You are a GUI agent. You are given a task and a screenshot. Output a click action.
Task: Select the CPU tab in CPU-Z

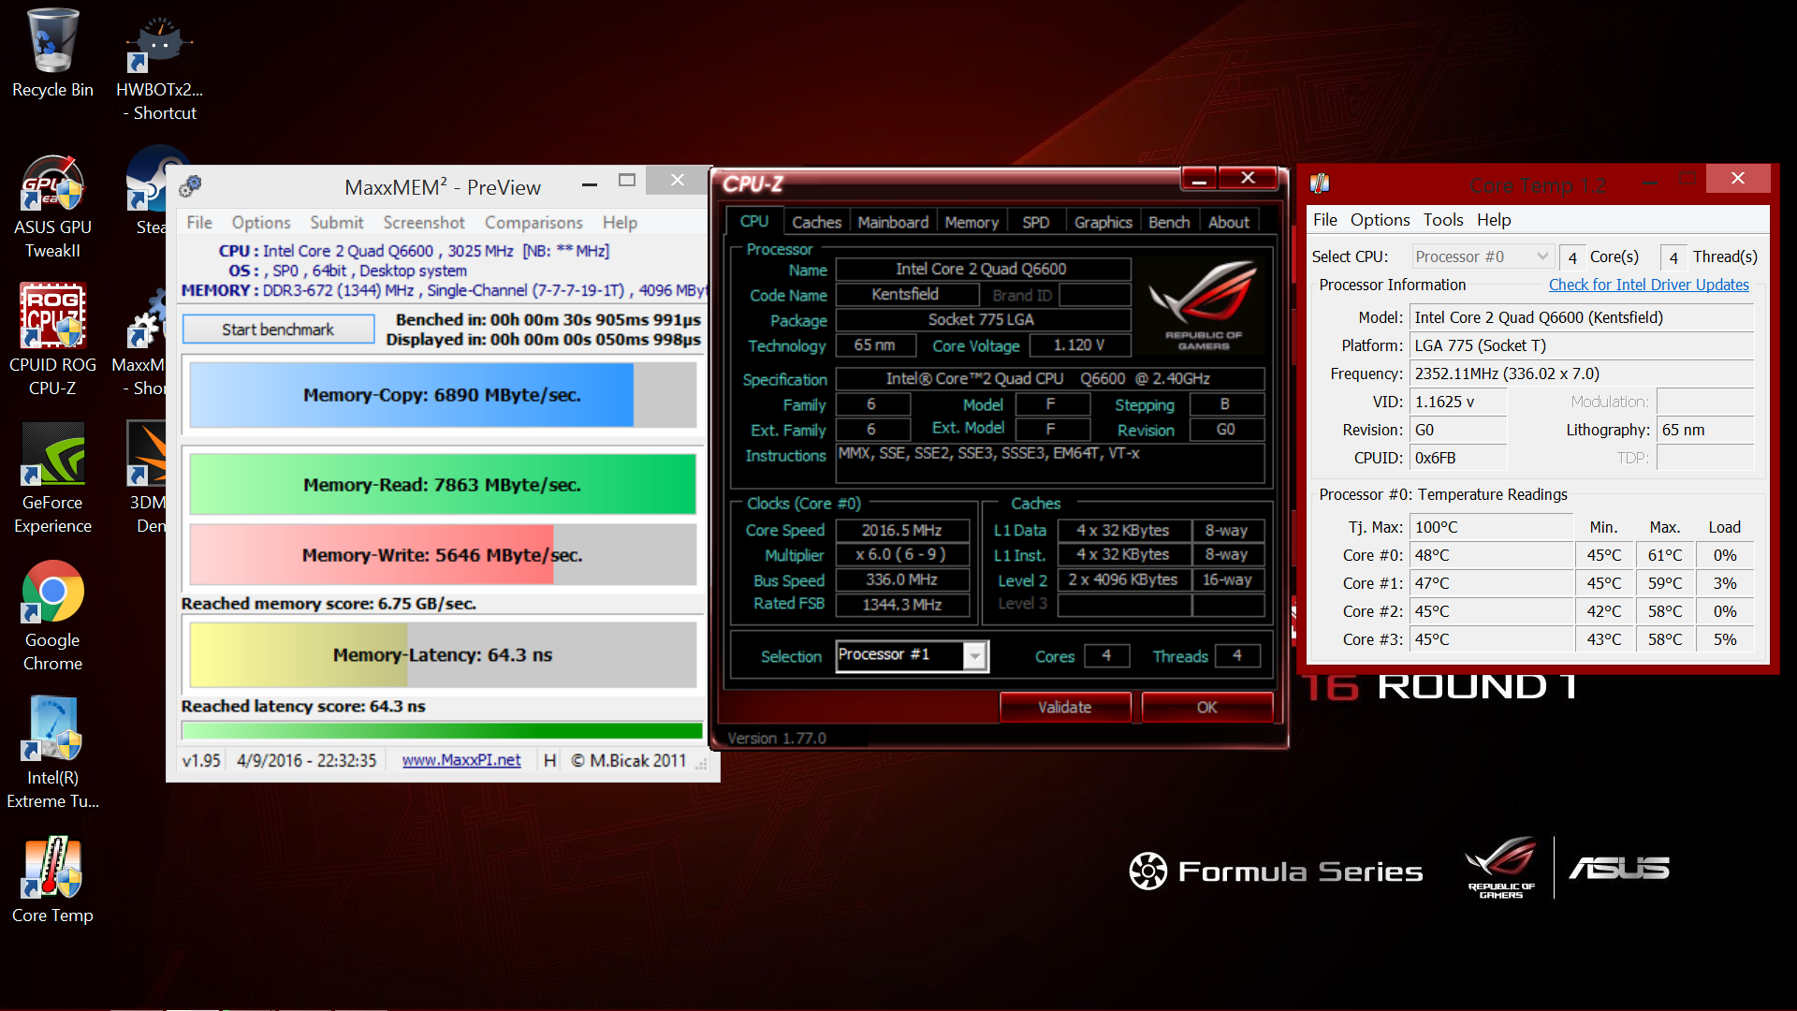click(x=754, y=221)
